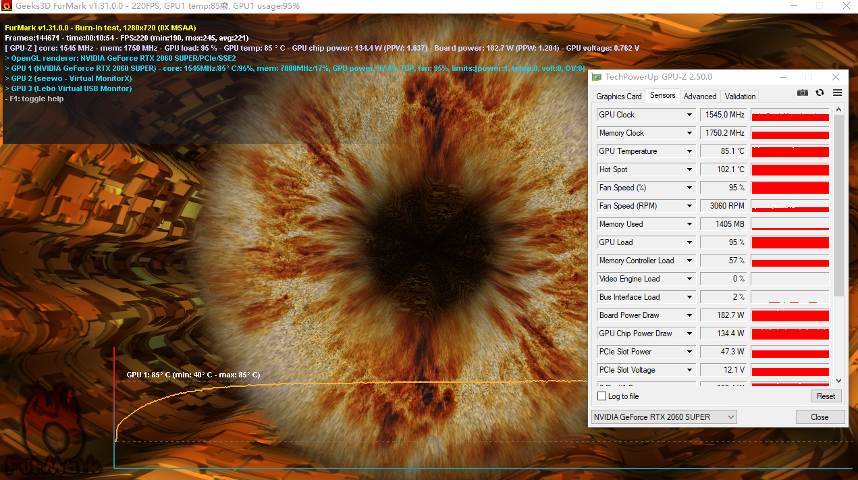Expand the GPU Temperature sensor dropdown

click(689, 151)
